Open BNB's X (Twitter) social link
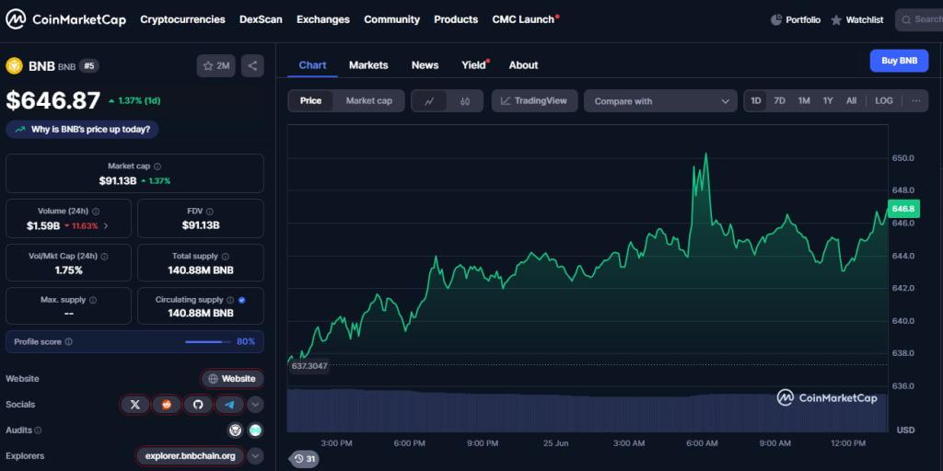This screenshot has height=471, width=943. pyautogui.click(x=135, y=404)
